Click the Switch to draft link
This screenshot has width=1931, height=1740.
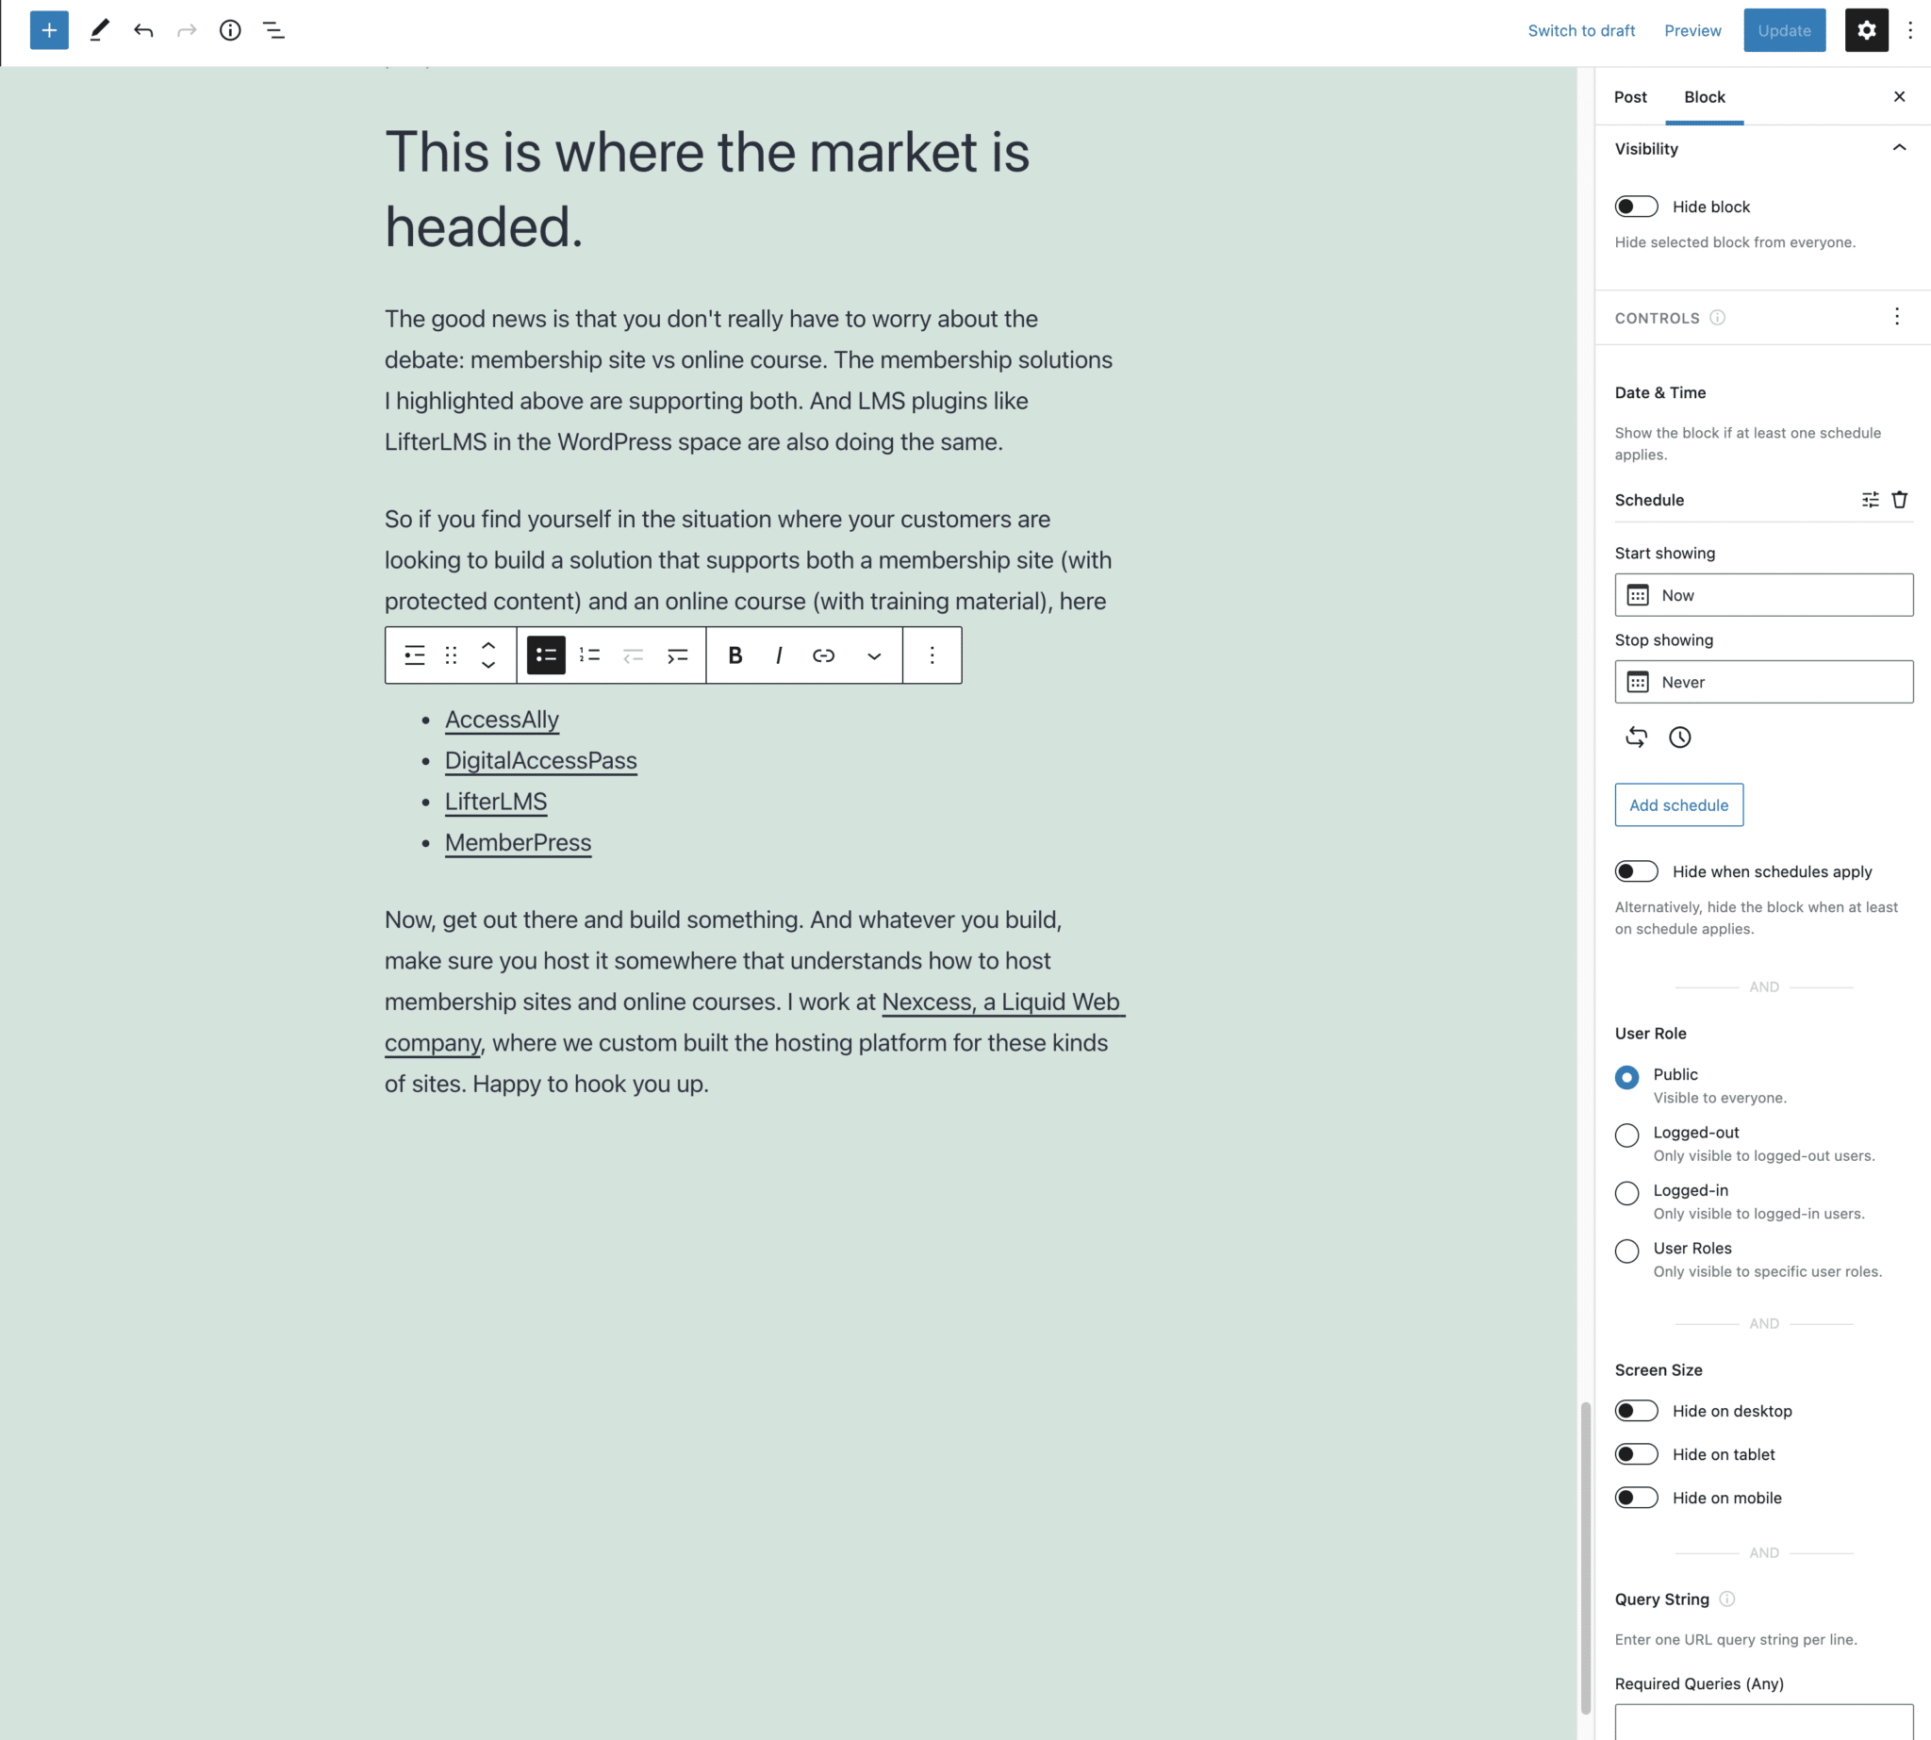coord(1581,30)
